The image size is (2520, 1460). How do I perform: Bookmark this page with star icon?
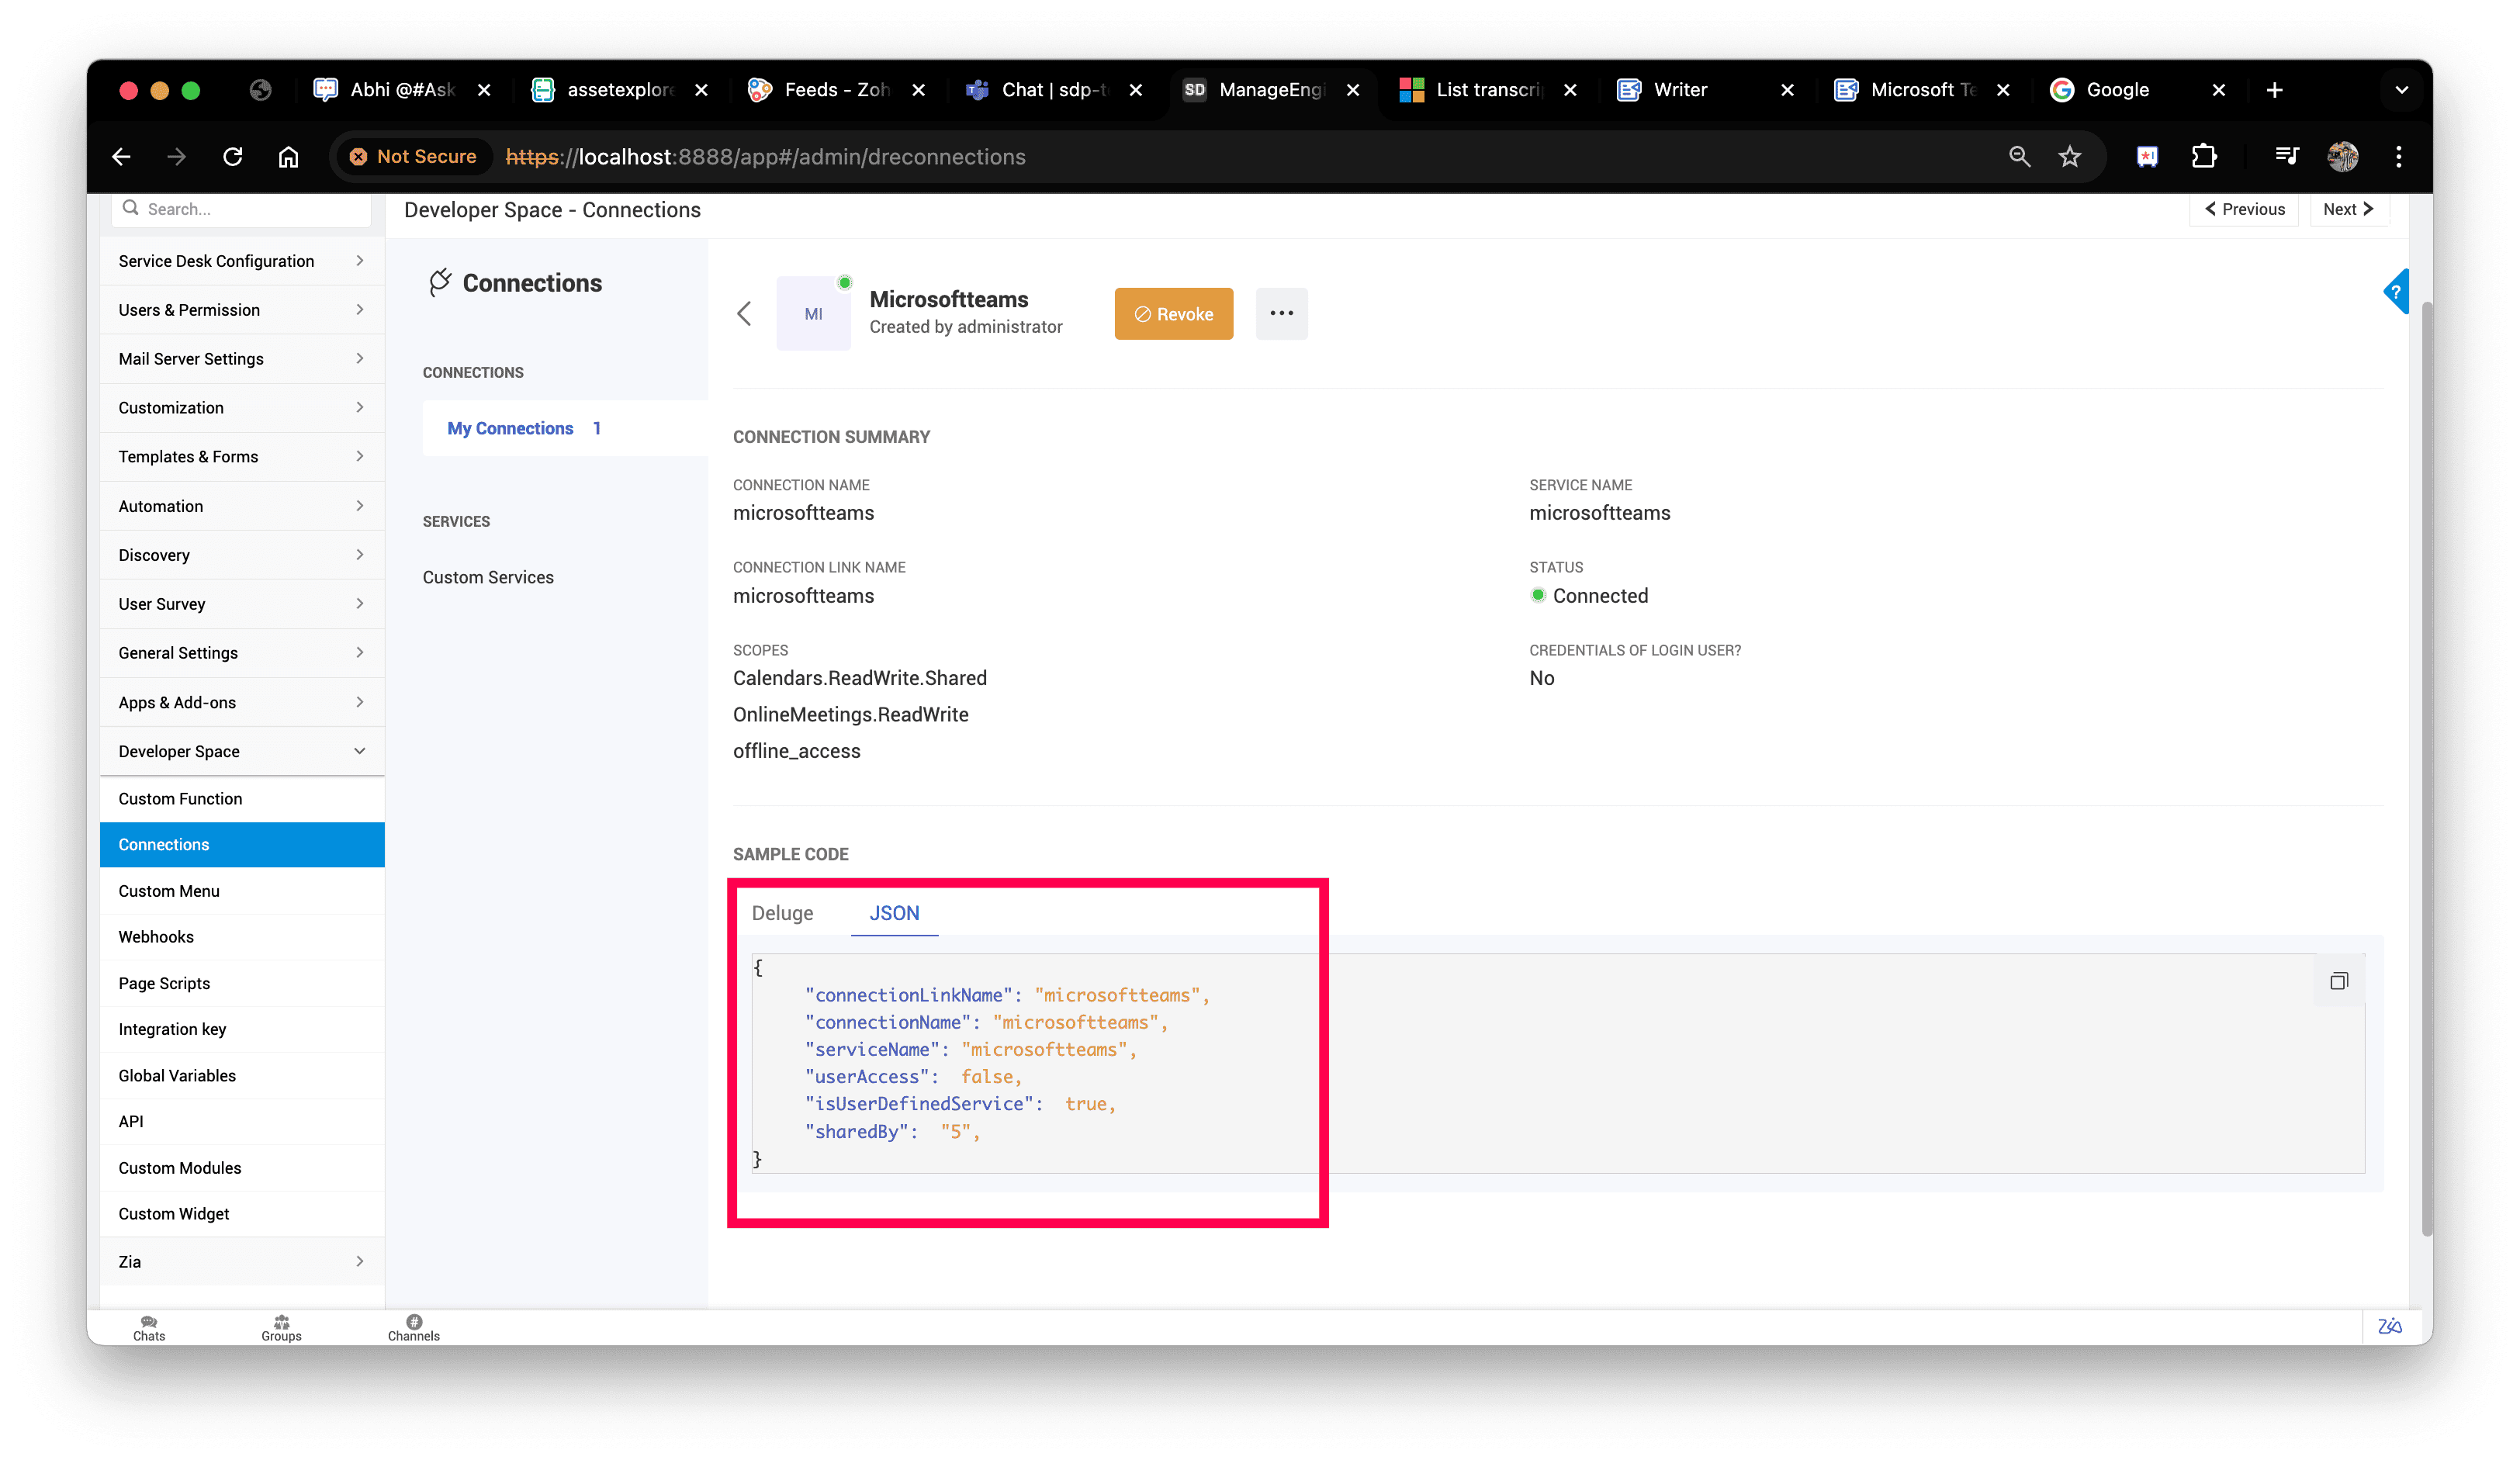pos(2070,157)
